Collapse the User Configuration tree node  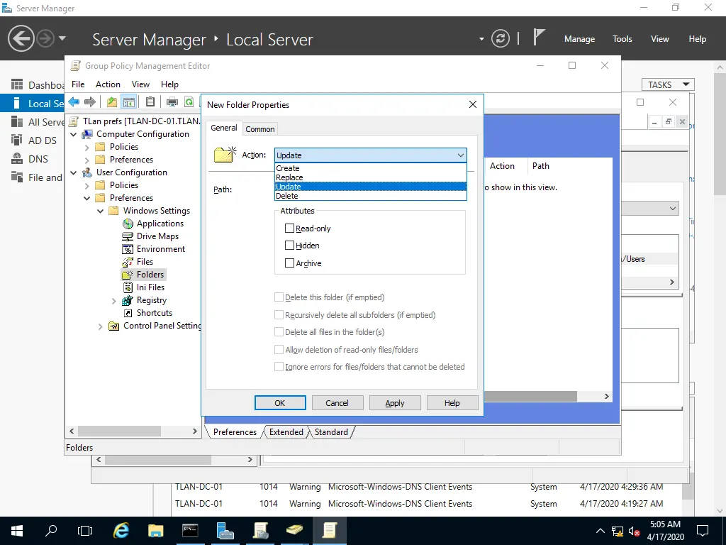[x=74, y=172]
